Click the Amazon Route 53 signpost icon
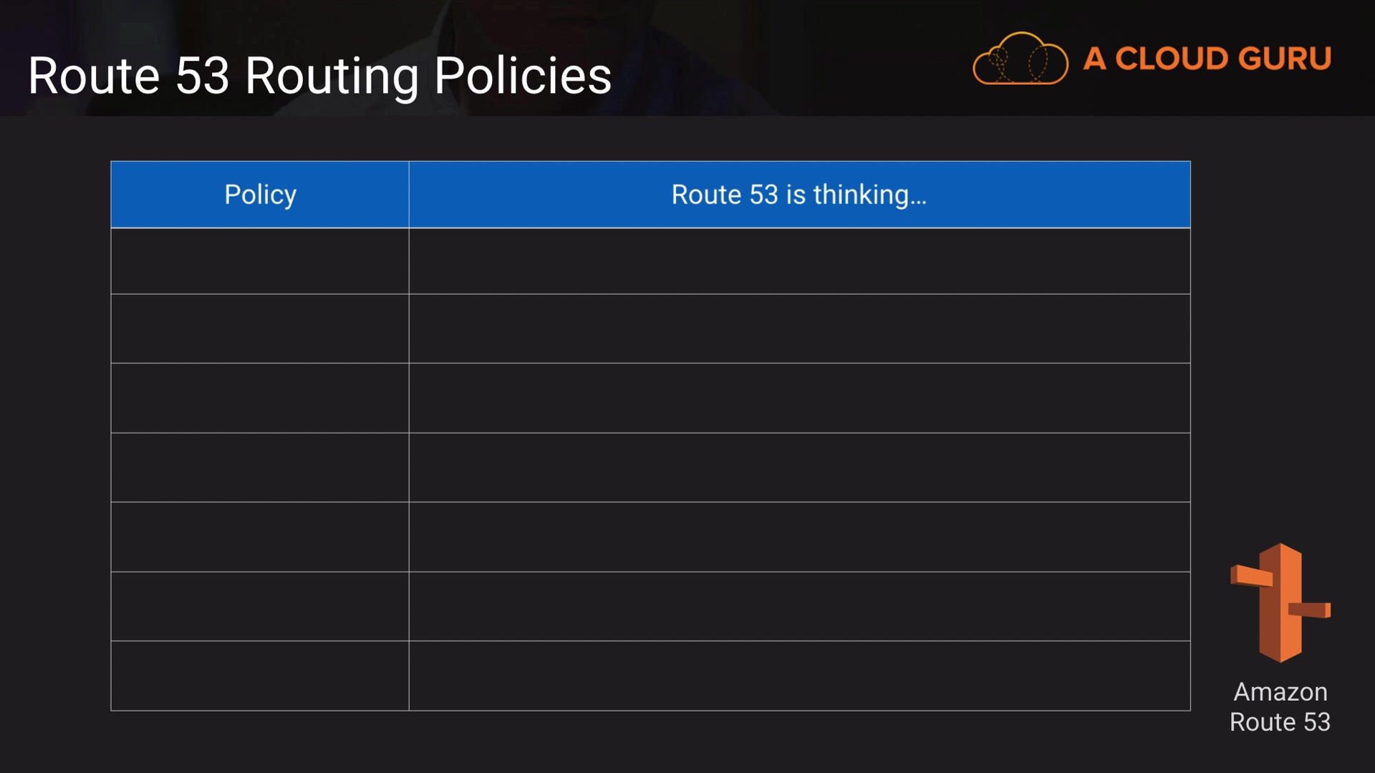The width and height of the screenshot is (1375, 773). coord(1280,603)
